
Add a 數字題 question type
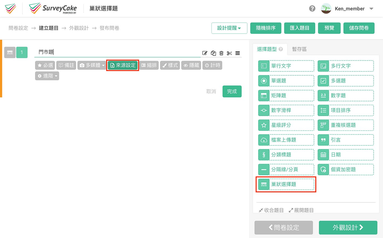[346, 96]
